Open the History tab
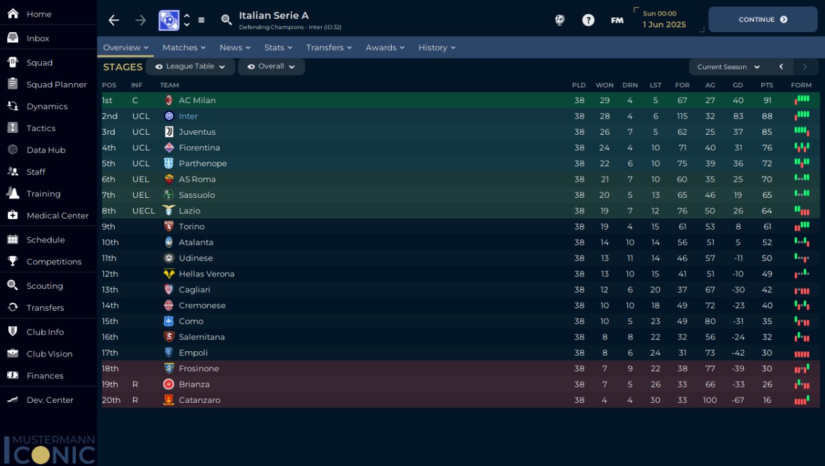This screenshot has height=466, width=825. click(x=436, y=48)
